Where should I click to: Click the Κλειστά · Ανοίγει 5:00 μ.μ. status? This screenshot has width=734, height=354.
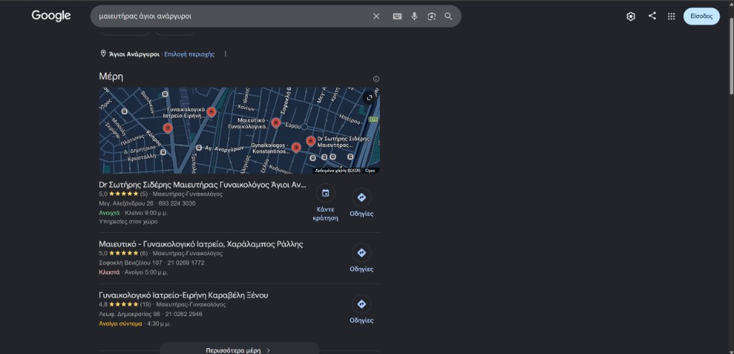(133, 272)
